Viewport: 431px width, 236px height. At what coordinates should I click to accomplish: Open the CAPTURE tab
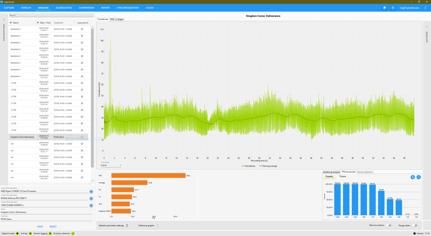pyautogui.click(x=9, y=7)
